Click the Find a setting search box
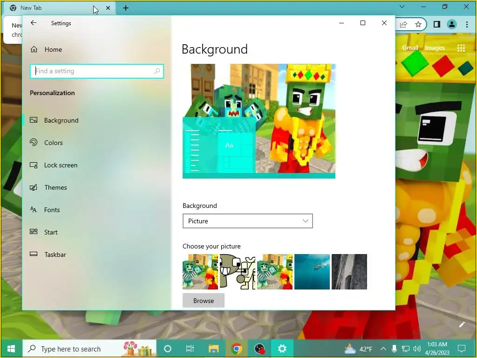This screenshot has height=358, width=477. pos(97,71)
